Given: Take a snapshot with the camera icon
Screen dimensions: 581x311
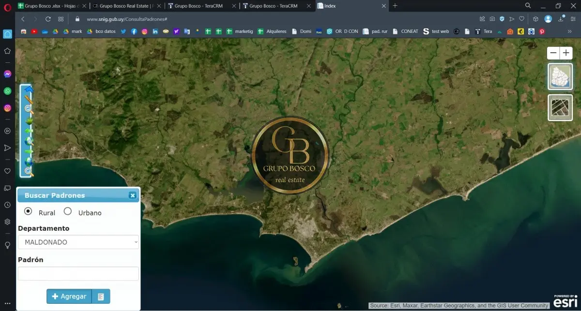Looking at the screenshot, I should tap(492, 19).
